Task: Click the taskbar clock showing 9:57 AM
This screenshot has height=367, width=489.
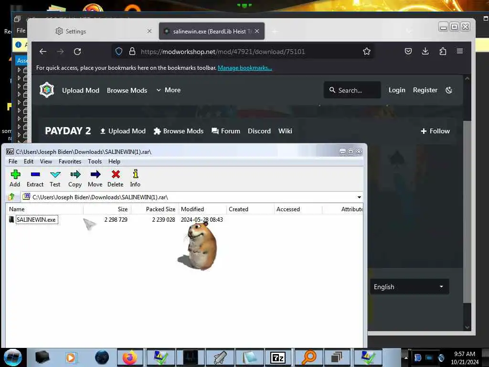Action: pos(465,358)
